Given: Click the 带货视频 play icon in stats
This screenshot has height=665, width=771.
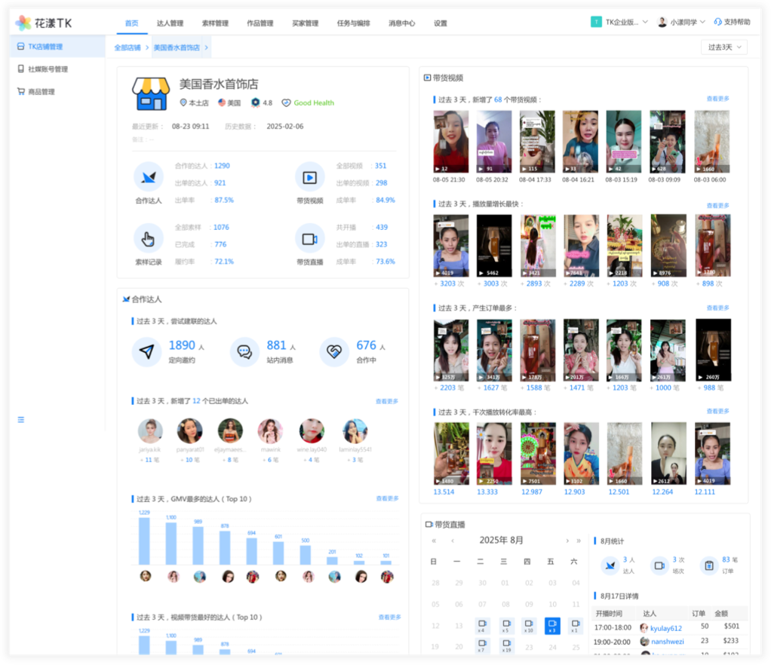Looking at the screenshot, I should coord(309,177).
